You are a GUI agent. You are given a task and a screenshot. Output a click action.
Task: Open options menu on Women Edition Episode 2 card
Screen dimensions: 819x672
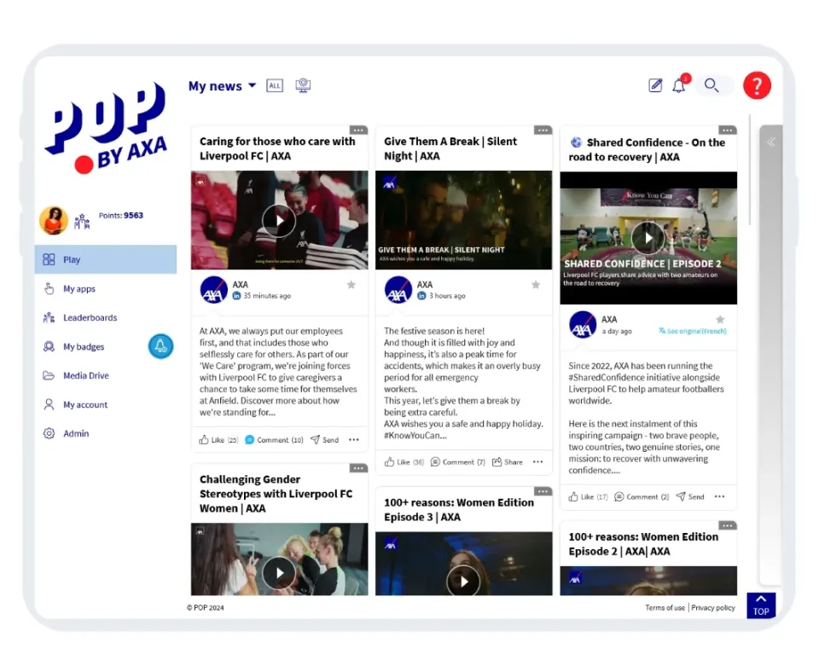727,526
